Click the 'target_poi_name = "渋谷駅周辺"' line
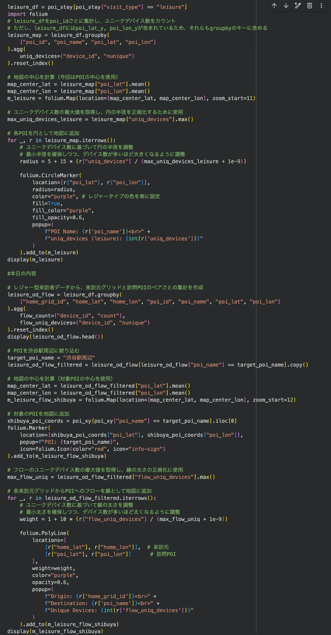Image resolution: width=331 pixels, height=635 pixels. [51, 358]
